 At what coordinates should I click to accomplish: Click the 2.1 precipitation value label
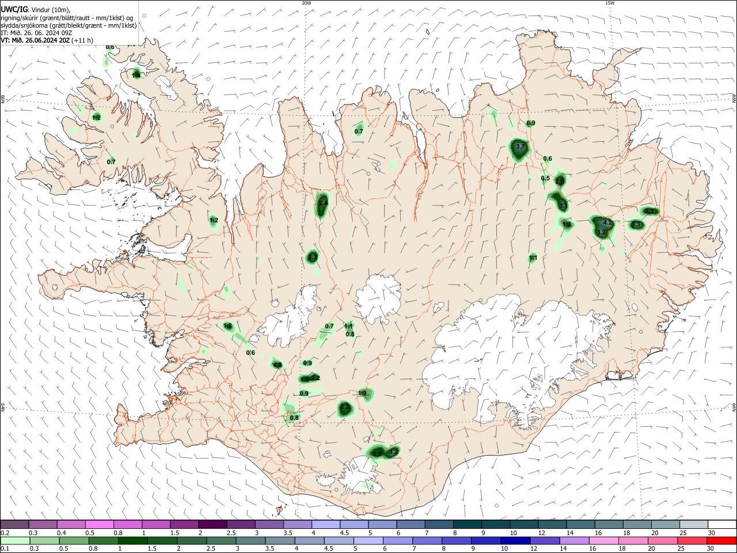click(x=651, y=211)
